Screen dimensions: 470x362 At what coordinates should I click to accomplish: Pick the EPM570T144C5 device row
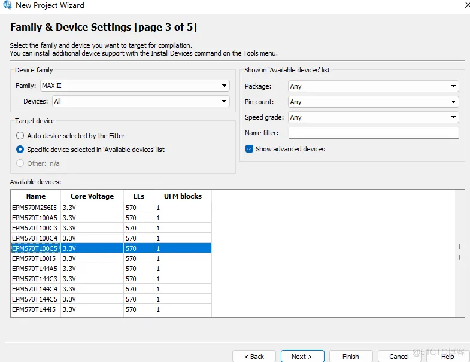(35, 299)
